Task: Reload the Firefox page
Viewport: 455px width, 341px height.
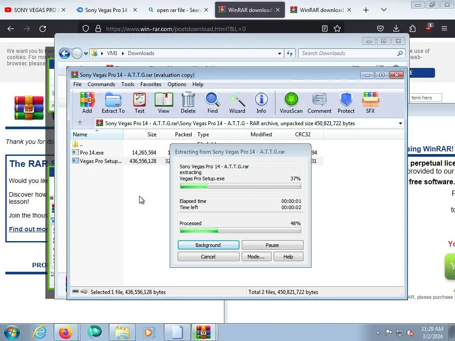Action: pyautogui.click(x=43, y=29)
